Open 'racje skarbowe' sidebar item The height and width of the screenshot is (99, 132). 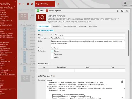coord(6,70)
